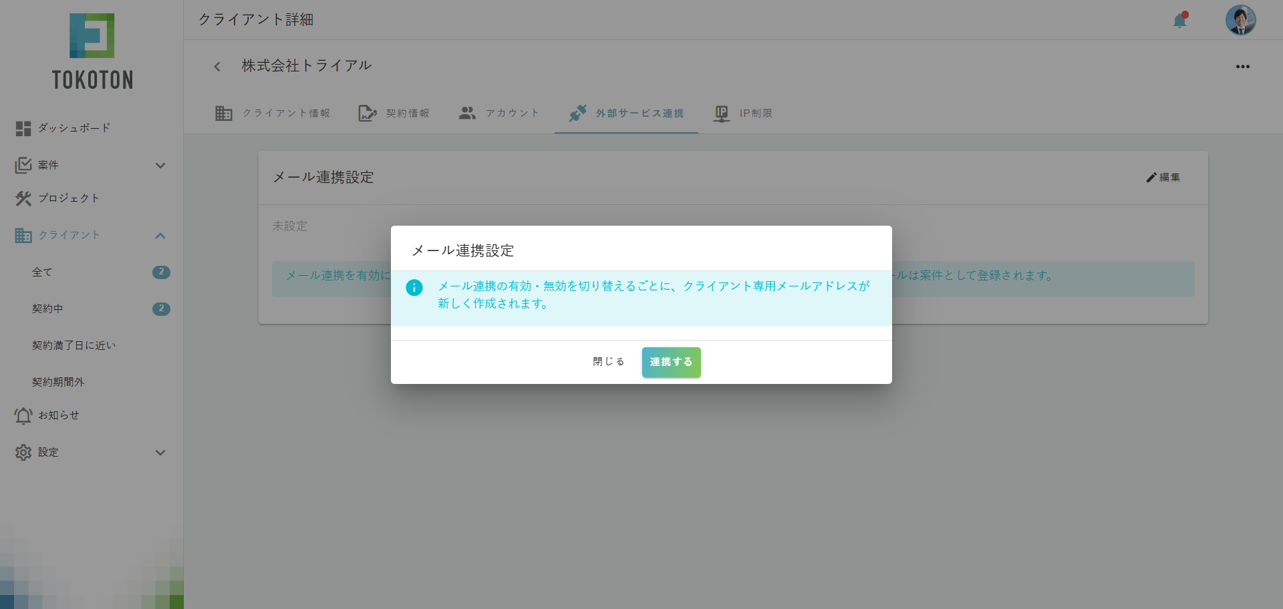Expand the 設定 sidebar section

pyautogui.click(x=160, y=452)
